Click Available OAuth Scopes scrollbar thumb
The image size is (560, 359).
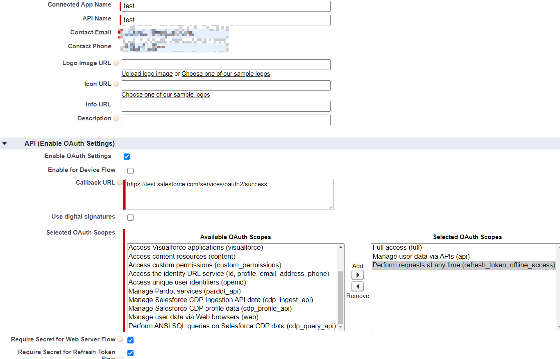pyautogui.click(x=340, y=297)
